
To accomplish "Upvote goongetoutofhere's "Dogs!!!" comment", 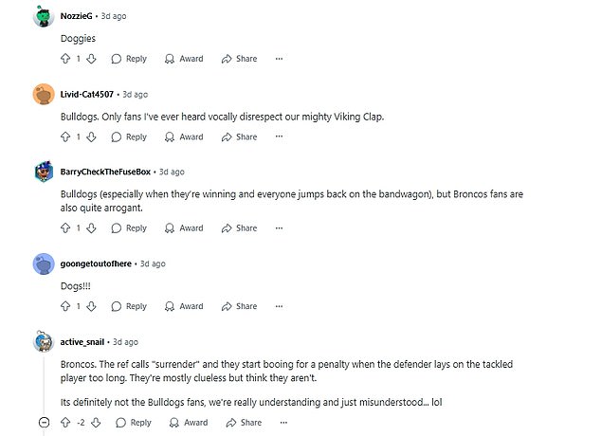I will pos(65,306).
